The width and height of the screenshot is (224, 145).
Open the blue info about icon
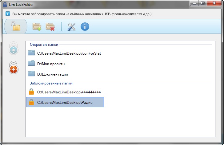[85, 27]
